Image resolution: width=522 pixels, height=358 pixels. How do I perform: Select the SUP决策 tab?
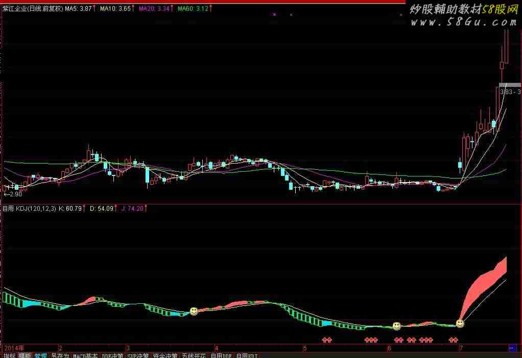click(138, 355)
